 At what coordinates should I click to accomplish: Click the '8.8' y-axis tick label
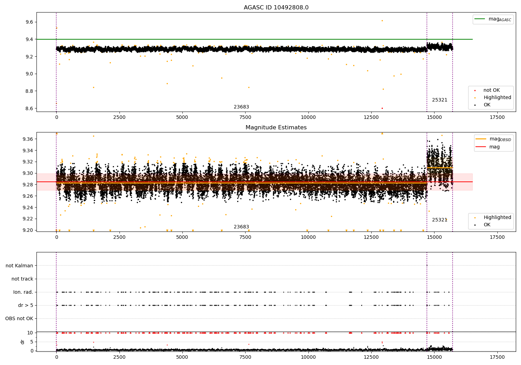click(29, 91)
